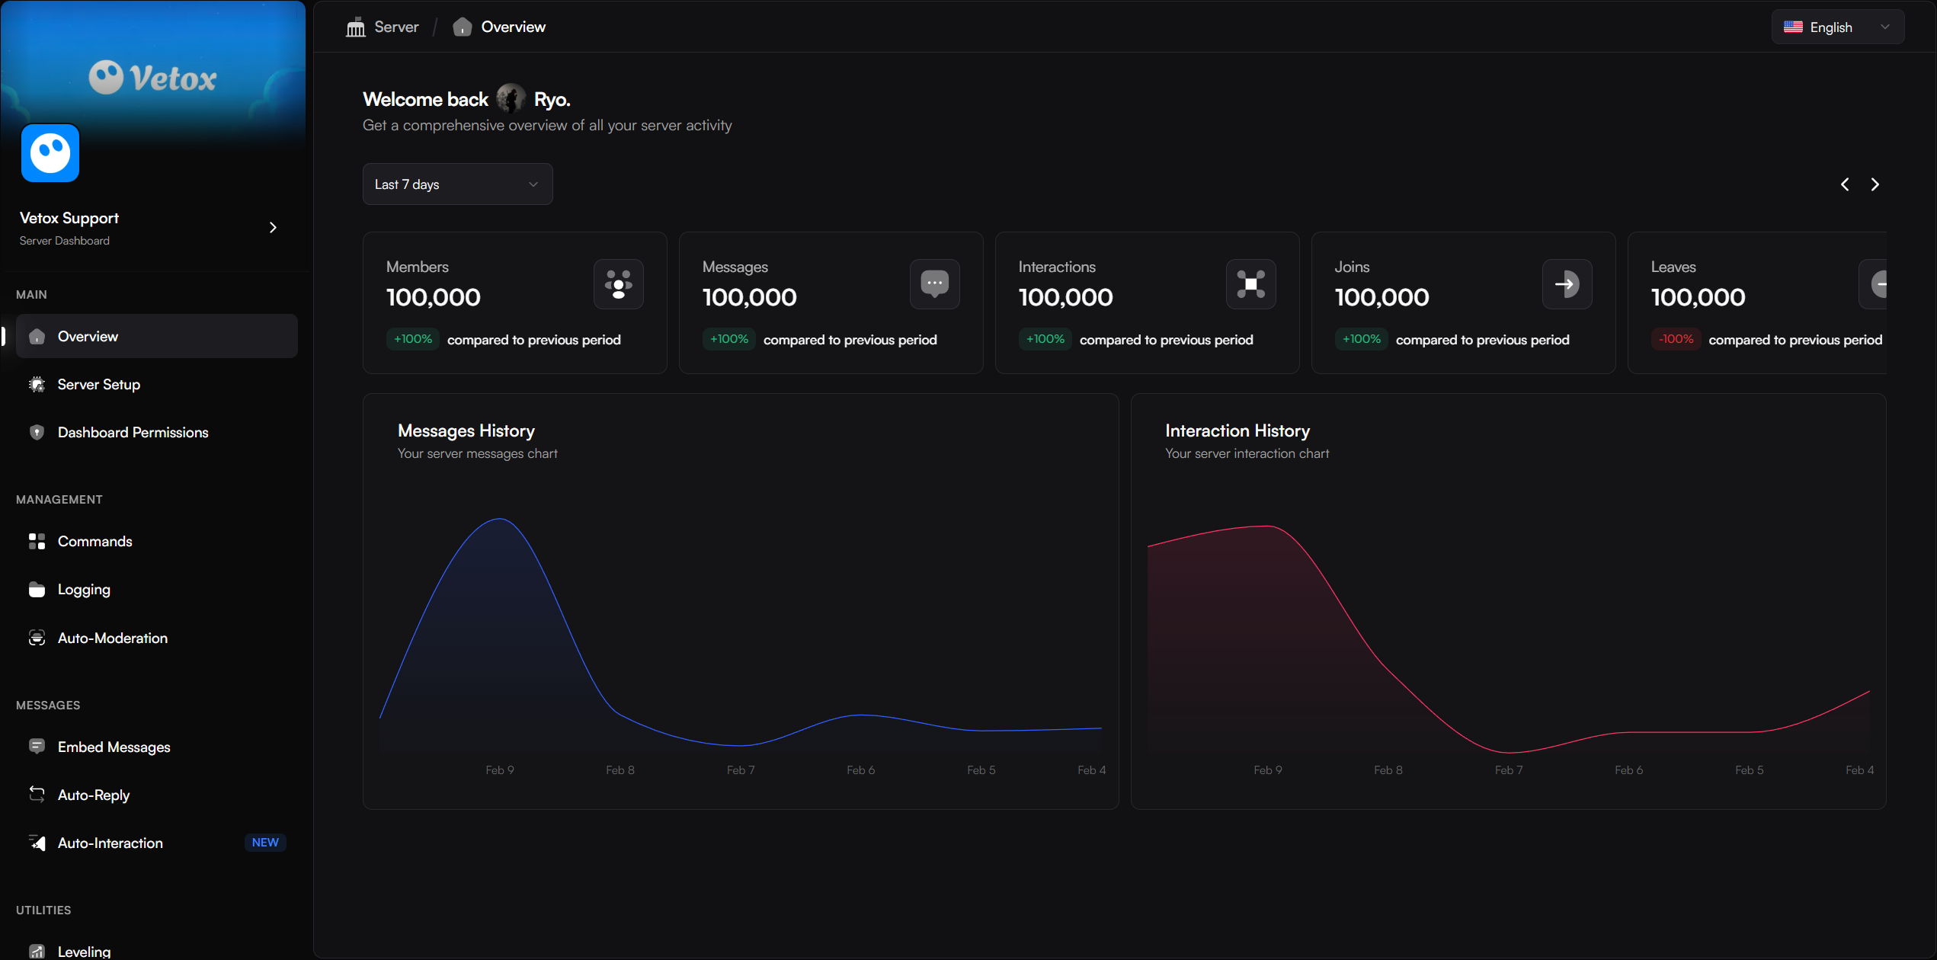Select the Overview home icon in sidebar
This screenshot has height=960, width=1937.
click(37, 336)
